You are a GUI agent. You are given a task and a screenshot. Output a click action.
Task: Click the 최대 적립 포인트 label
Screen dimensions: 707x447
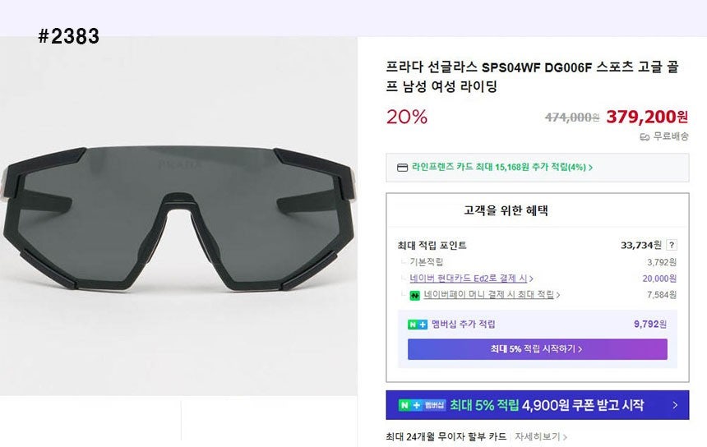[x=432, y=245]
